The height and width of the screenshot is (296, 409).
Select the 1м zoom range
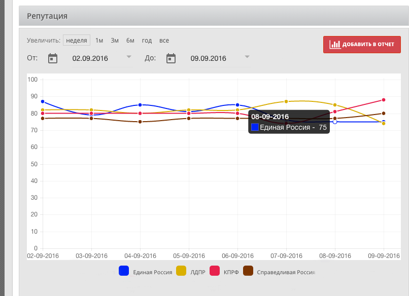99,41
